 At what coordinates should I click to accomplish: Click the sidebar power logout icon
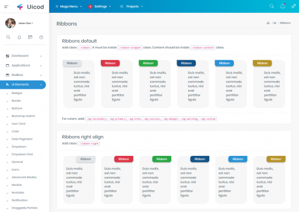pyautogui.click(x=41, y=37)
